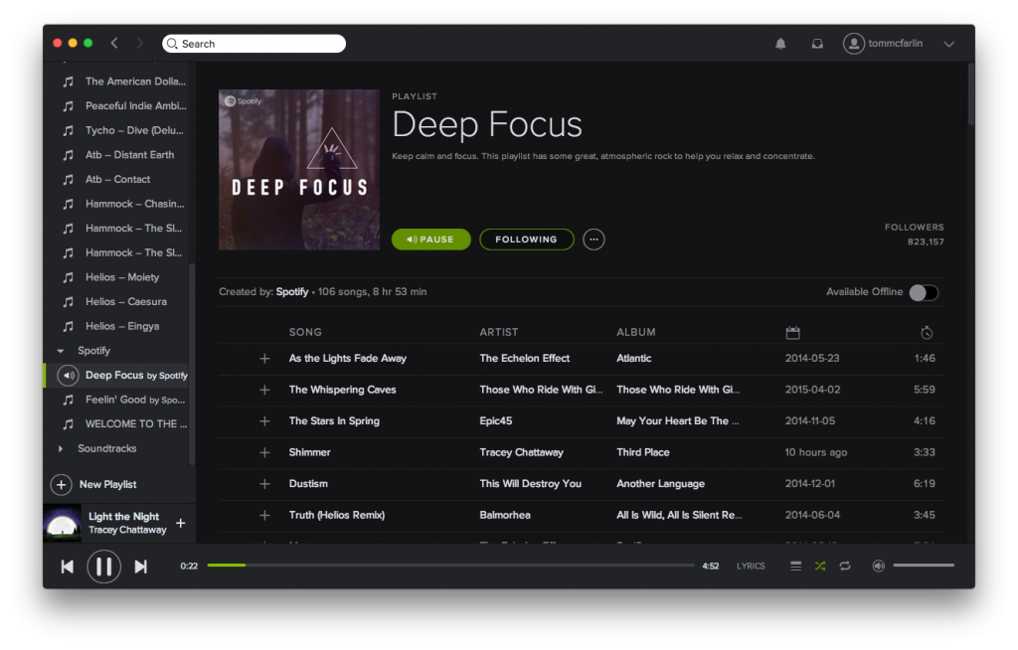Go forward with the right navigation arrow
Viewport: 1018px width, 650px height.
[x=139, y=43]
